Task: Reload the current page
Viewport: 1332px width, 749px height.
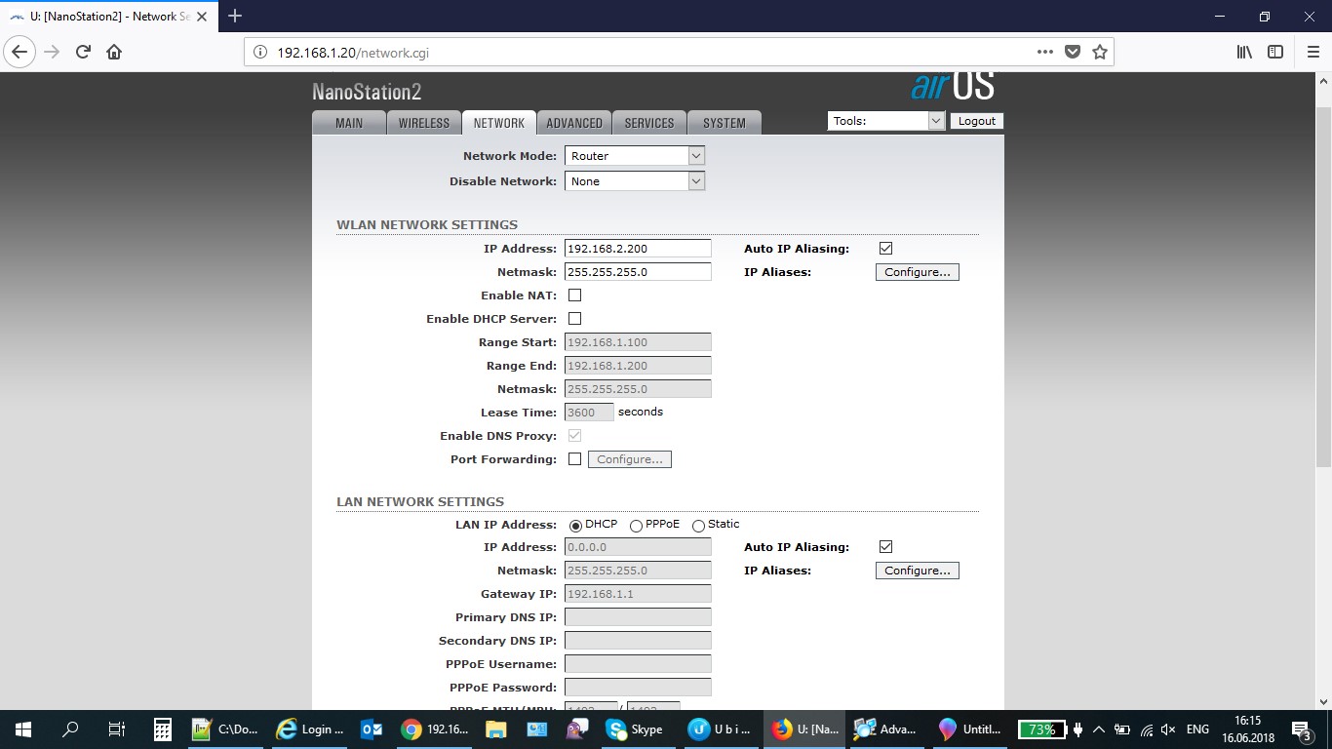Action: coord(83,52)
